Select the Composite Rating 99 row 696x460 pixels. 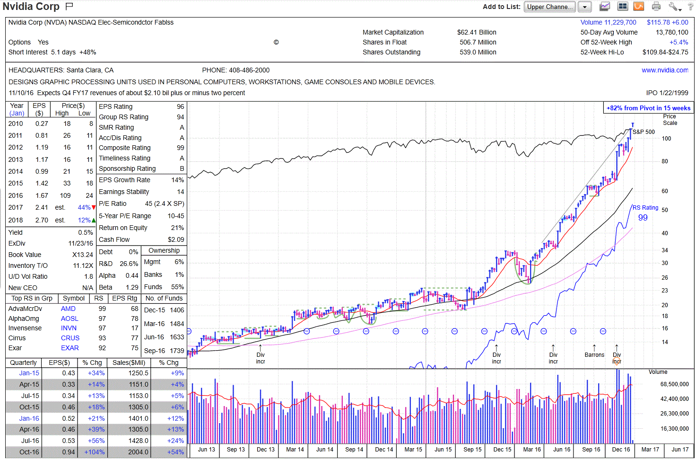[x=141, y=148]
